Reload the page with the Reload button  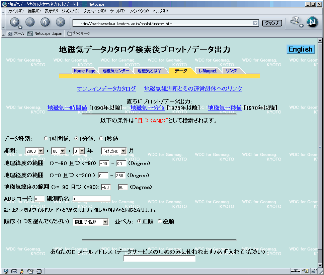coord(45,22)
